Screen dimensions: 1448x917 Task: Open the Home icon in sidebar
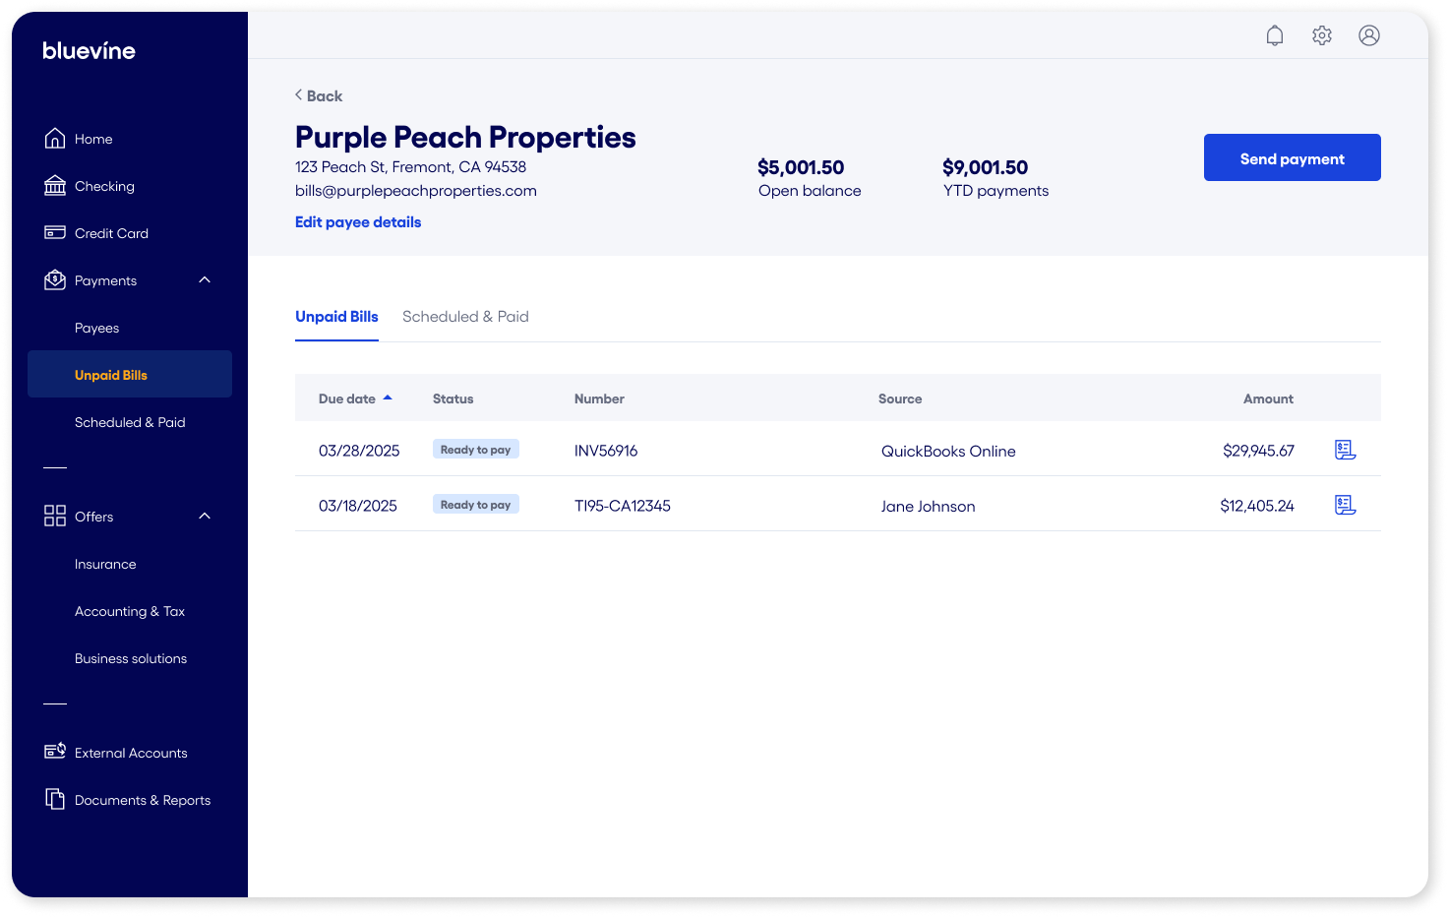[55, 138]
